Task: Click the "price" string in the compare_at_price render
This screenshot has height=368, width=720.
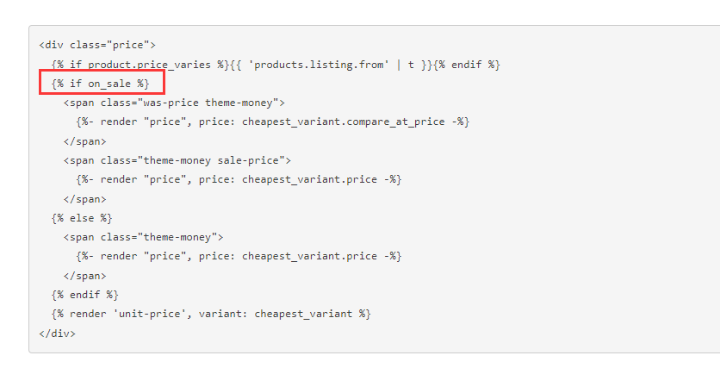Action: (164, 122)
